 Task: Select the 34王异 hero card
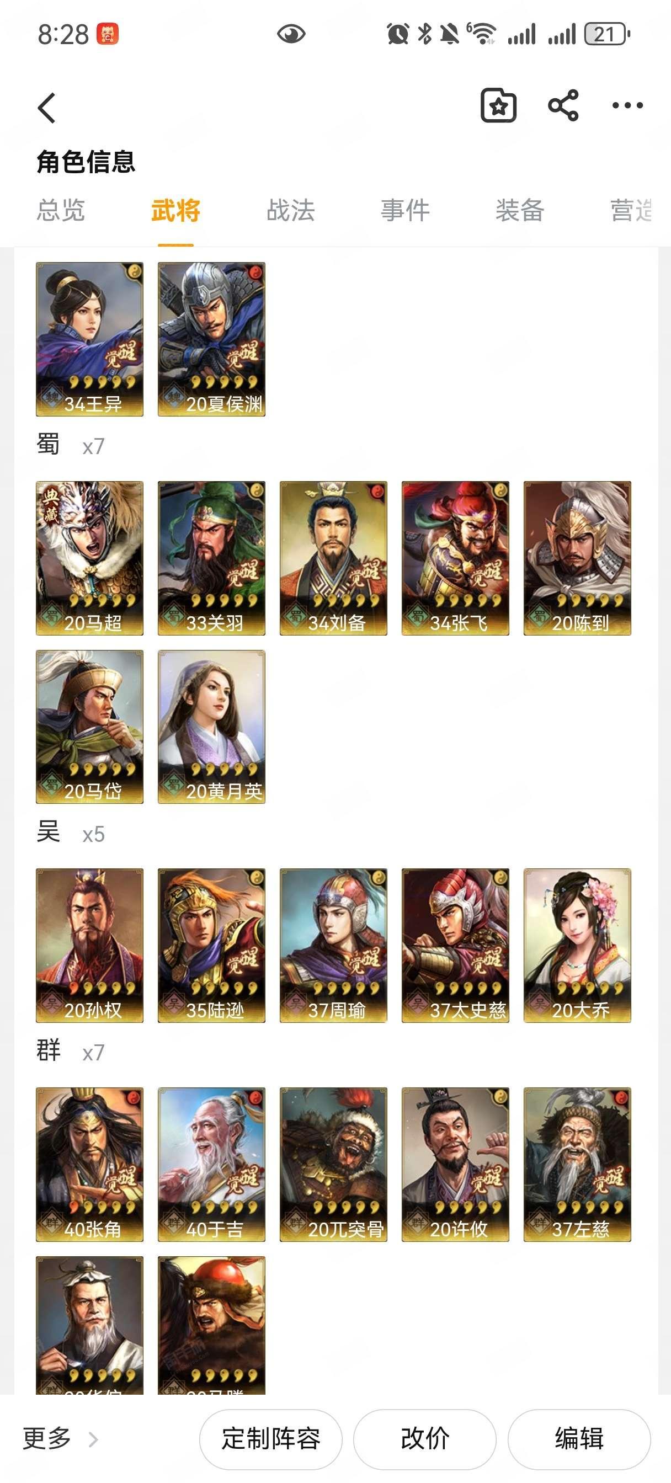pyautogui.click(x=89, y=339)
